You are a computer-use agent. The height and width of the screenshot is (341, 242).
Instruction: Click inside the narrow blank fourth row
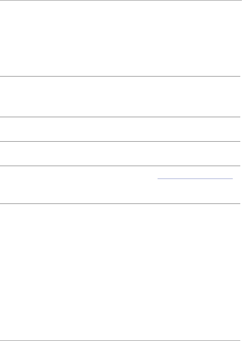pyautogui.click(x=121, y=154)
